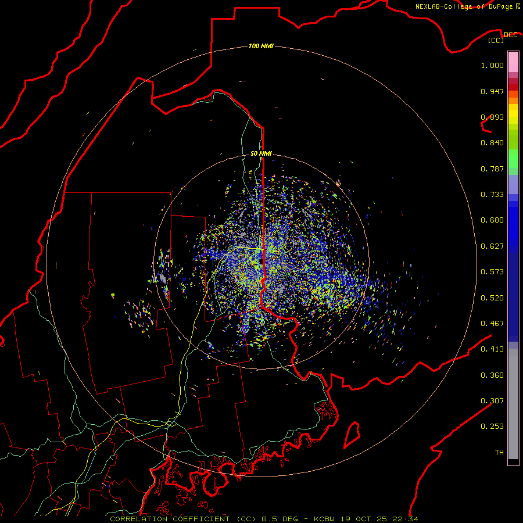
Task: Pick the gray color bar segment
Action: click(x=513, y=404)
